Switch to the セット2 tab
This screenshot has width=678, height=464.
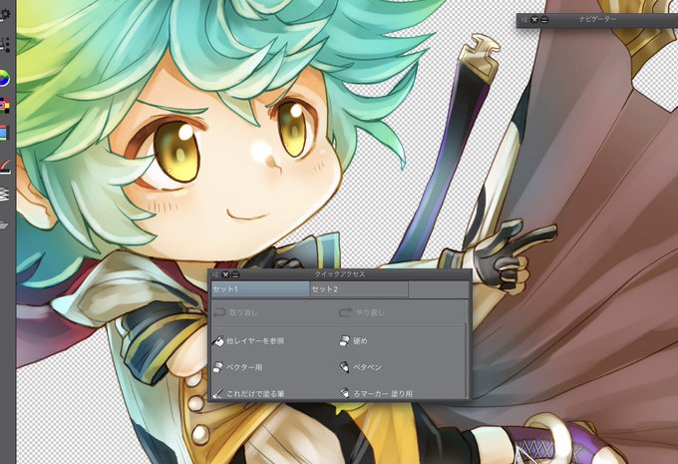click(359, 289)
